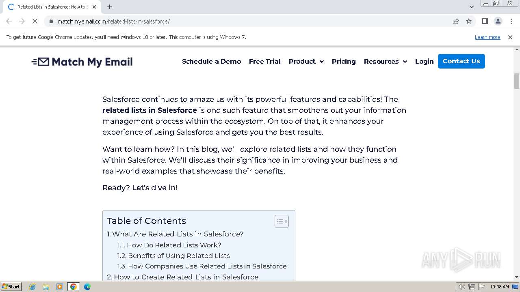This screenshot has width=520, height=292.
Task: Click the taskbar clock 10:08 AM
Action: tap(499, 287)
